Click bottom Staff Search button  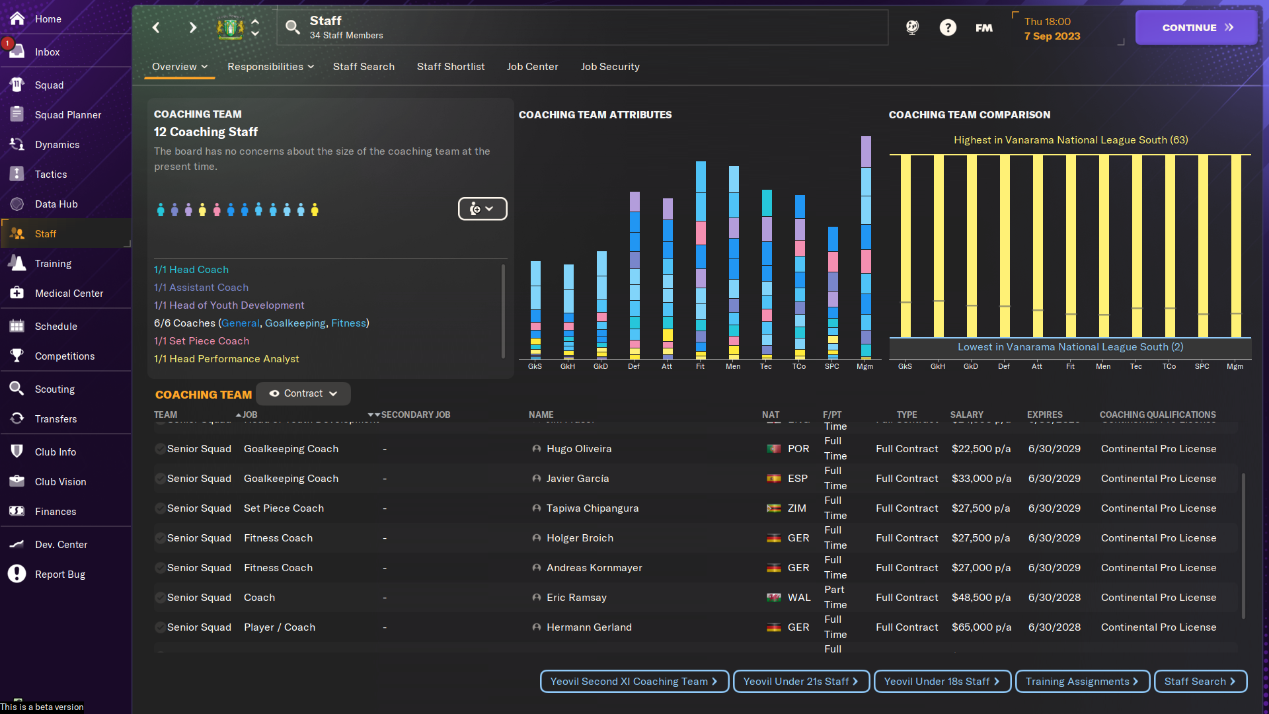tap(1200, 682)
